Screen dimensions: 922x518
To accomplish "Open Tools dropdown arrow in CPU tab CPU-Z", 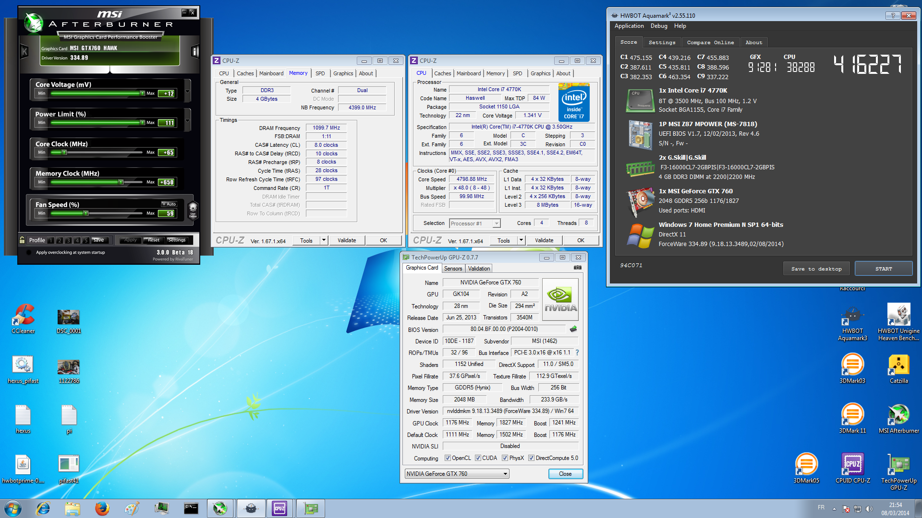I will tap(521, 240).
